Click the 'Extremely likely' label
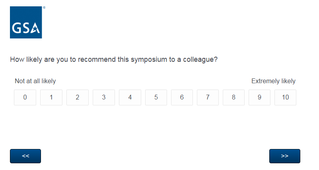319x170 pixels. (273, 81)
